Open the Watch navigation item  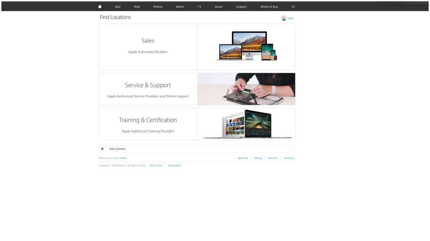(180, 7)
